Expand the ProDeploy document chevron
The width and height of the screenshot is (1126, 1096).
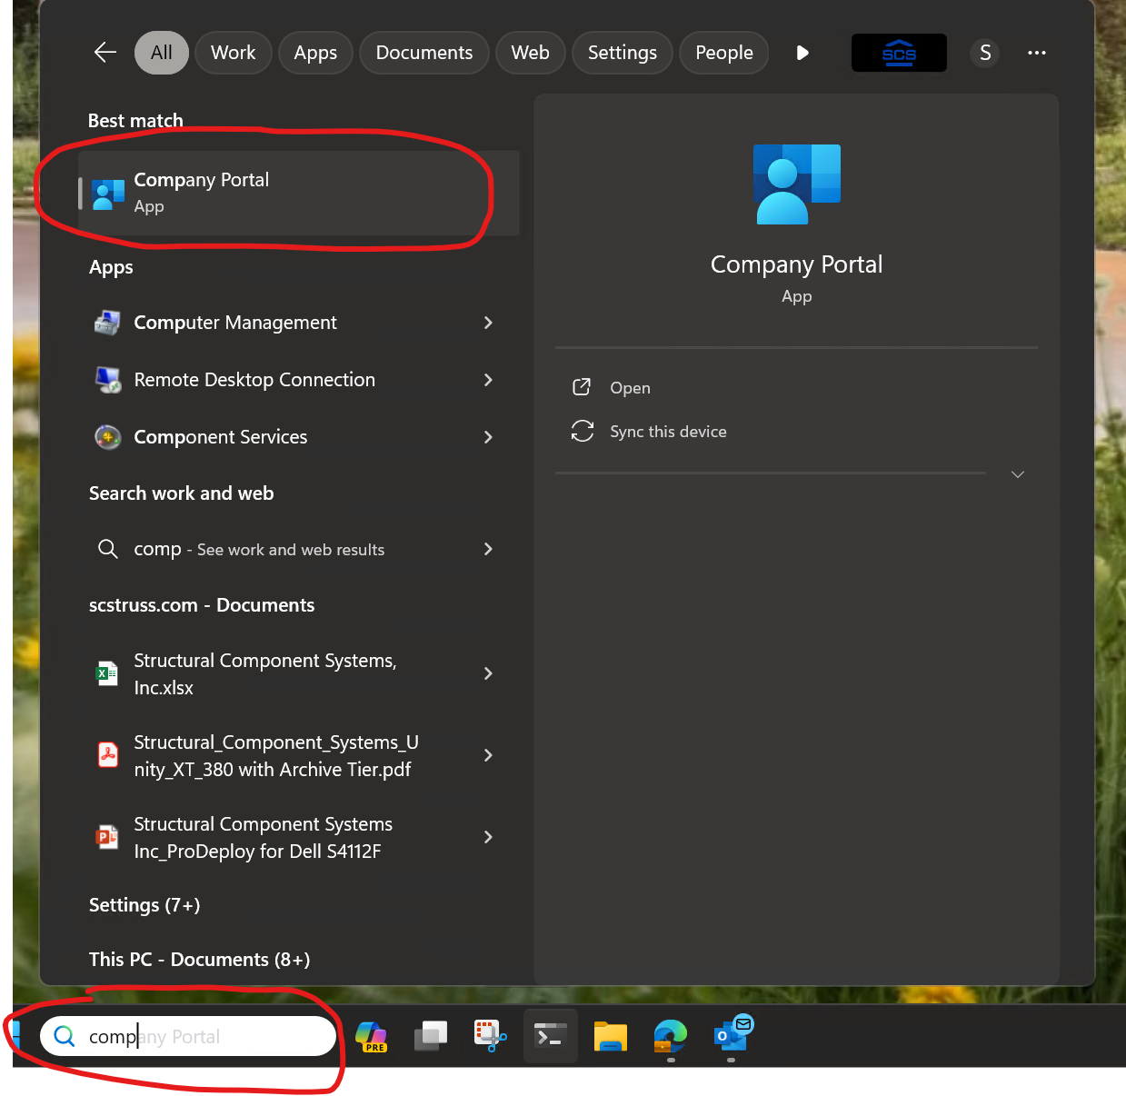point(488,837)
